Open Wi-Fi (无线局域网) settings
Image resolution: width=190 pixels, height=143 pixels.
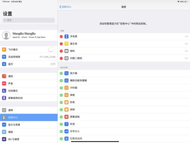coord(29,57)
